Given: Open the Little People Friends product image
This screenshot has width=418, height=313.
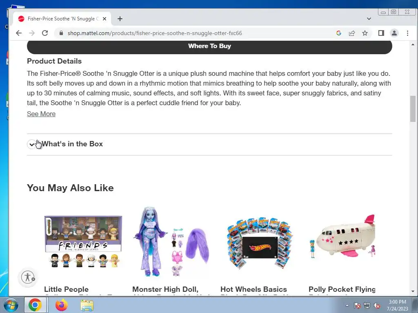Looking at the screenshot, I should click(x=83, y=241).
